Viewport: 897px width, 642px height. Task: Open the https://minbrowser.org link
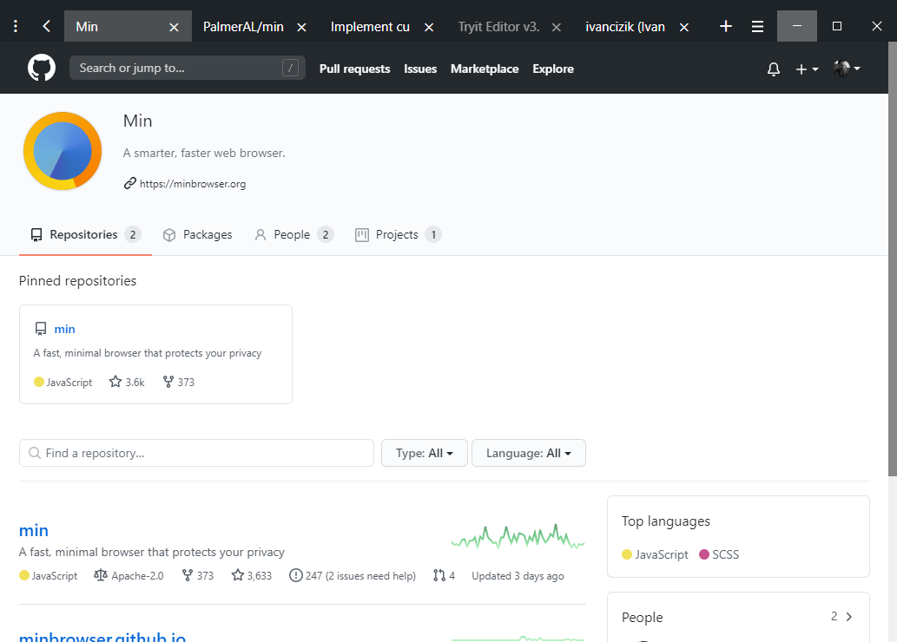[193, 184]
